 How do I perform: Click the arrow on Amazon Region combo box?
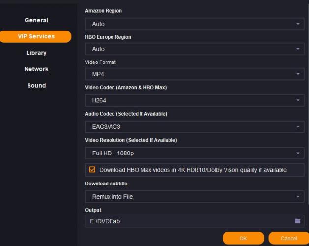point(298,24)
